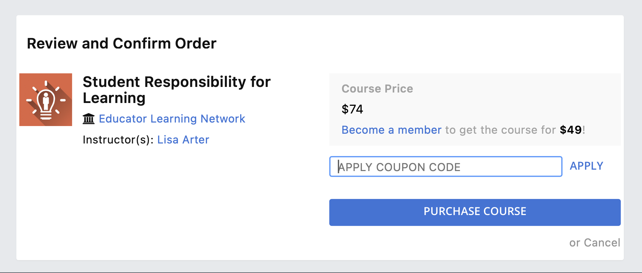Cancel the order via Cancel link

[602, 243]
